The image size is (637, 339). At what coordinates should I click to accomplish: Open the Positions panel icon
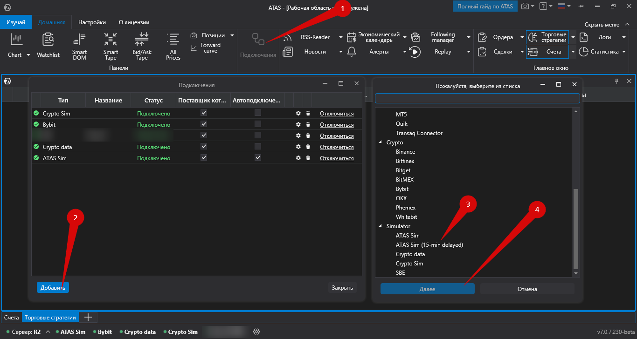point(194,35)
